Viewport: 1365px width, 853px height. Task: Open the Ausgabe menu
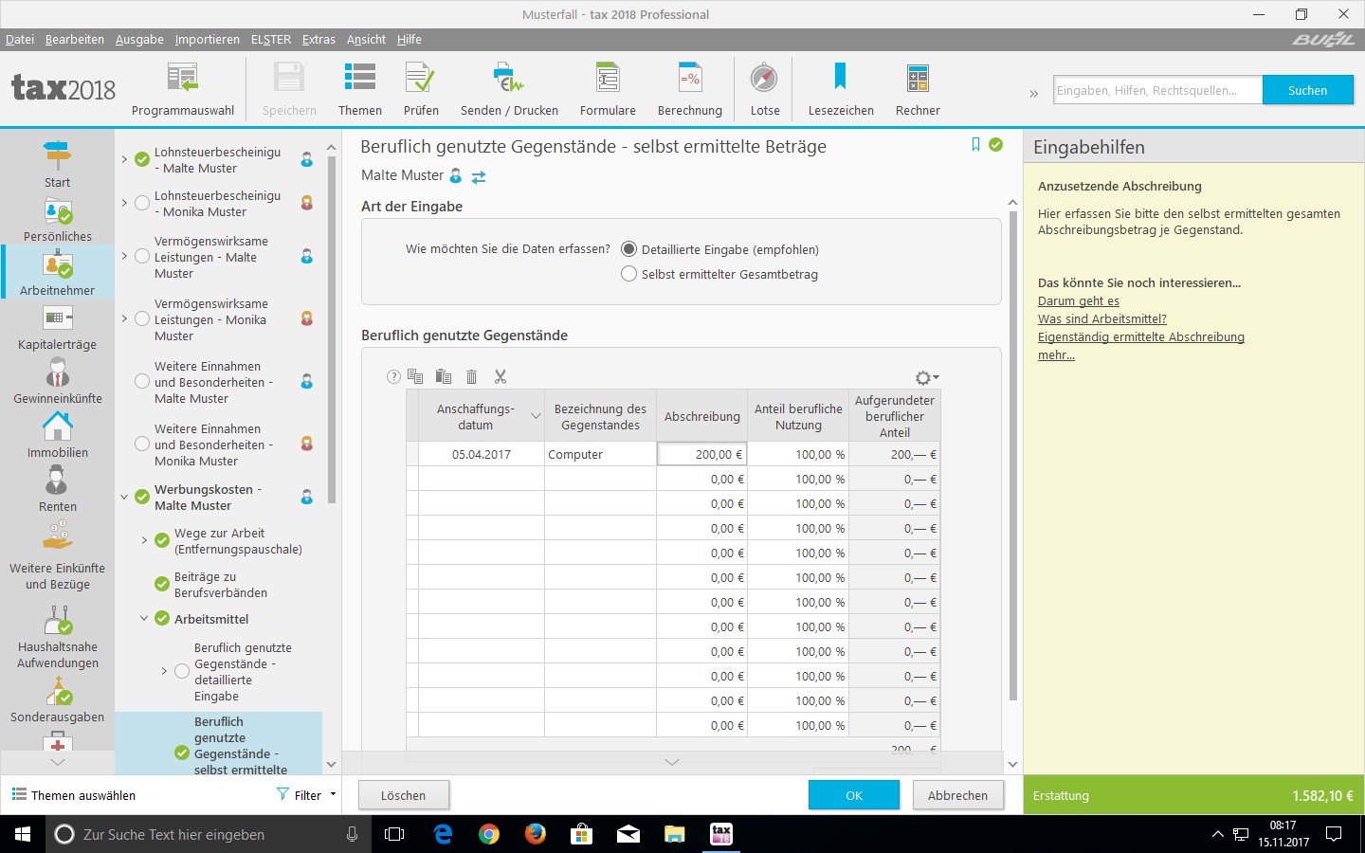139,39
